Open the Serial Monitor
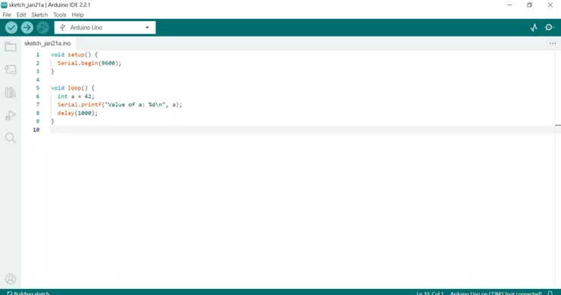Screen dimensions: 561x295 coord(549,27)
